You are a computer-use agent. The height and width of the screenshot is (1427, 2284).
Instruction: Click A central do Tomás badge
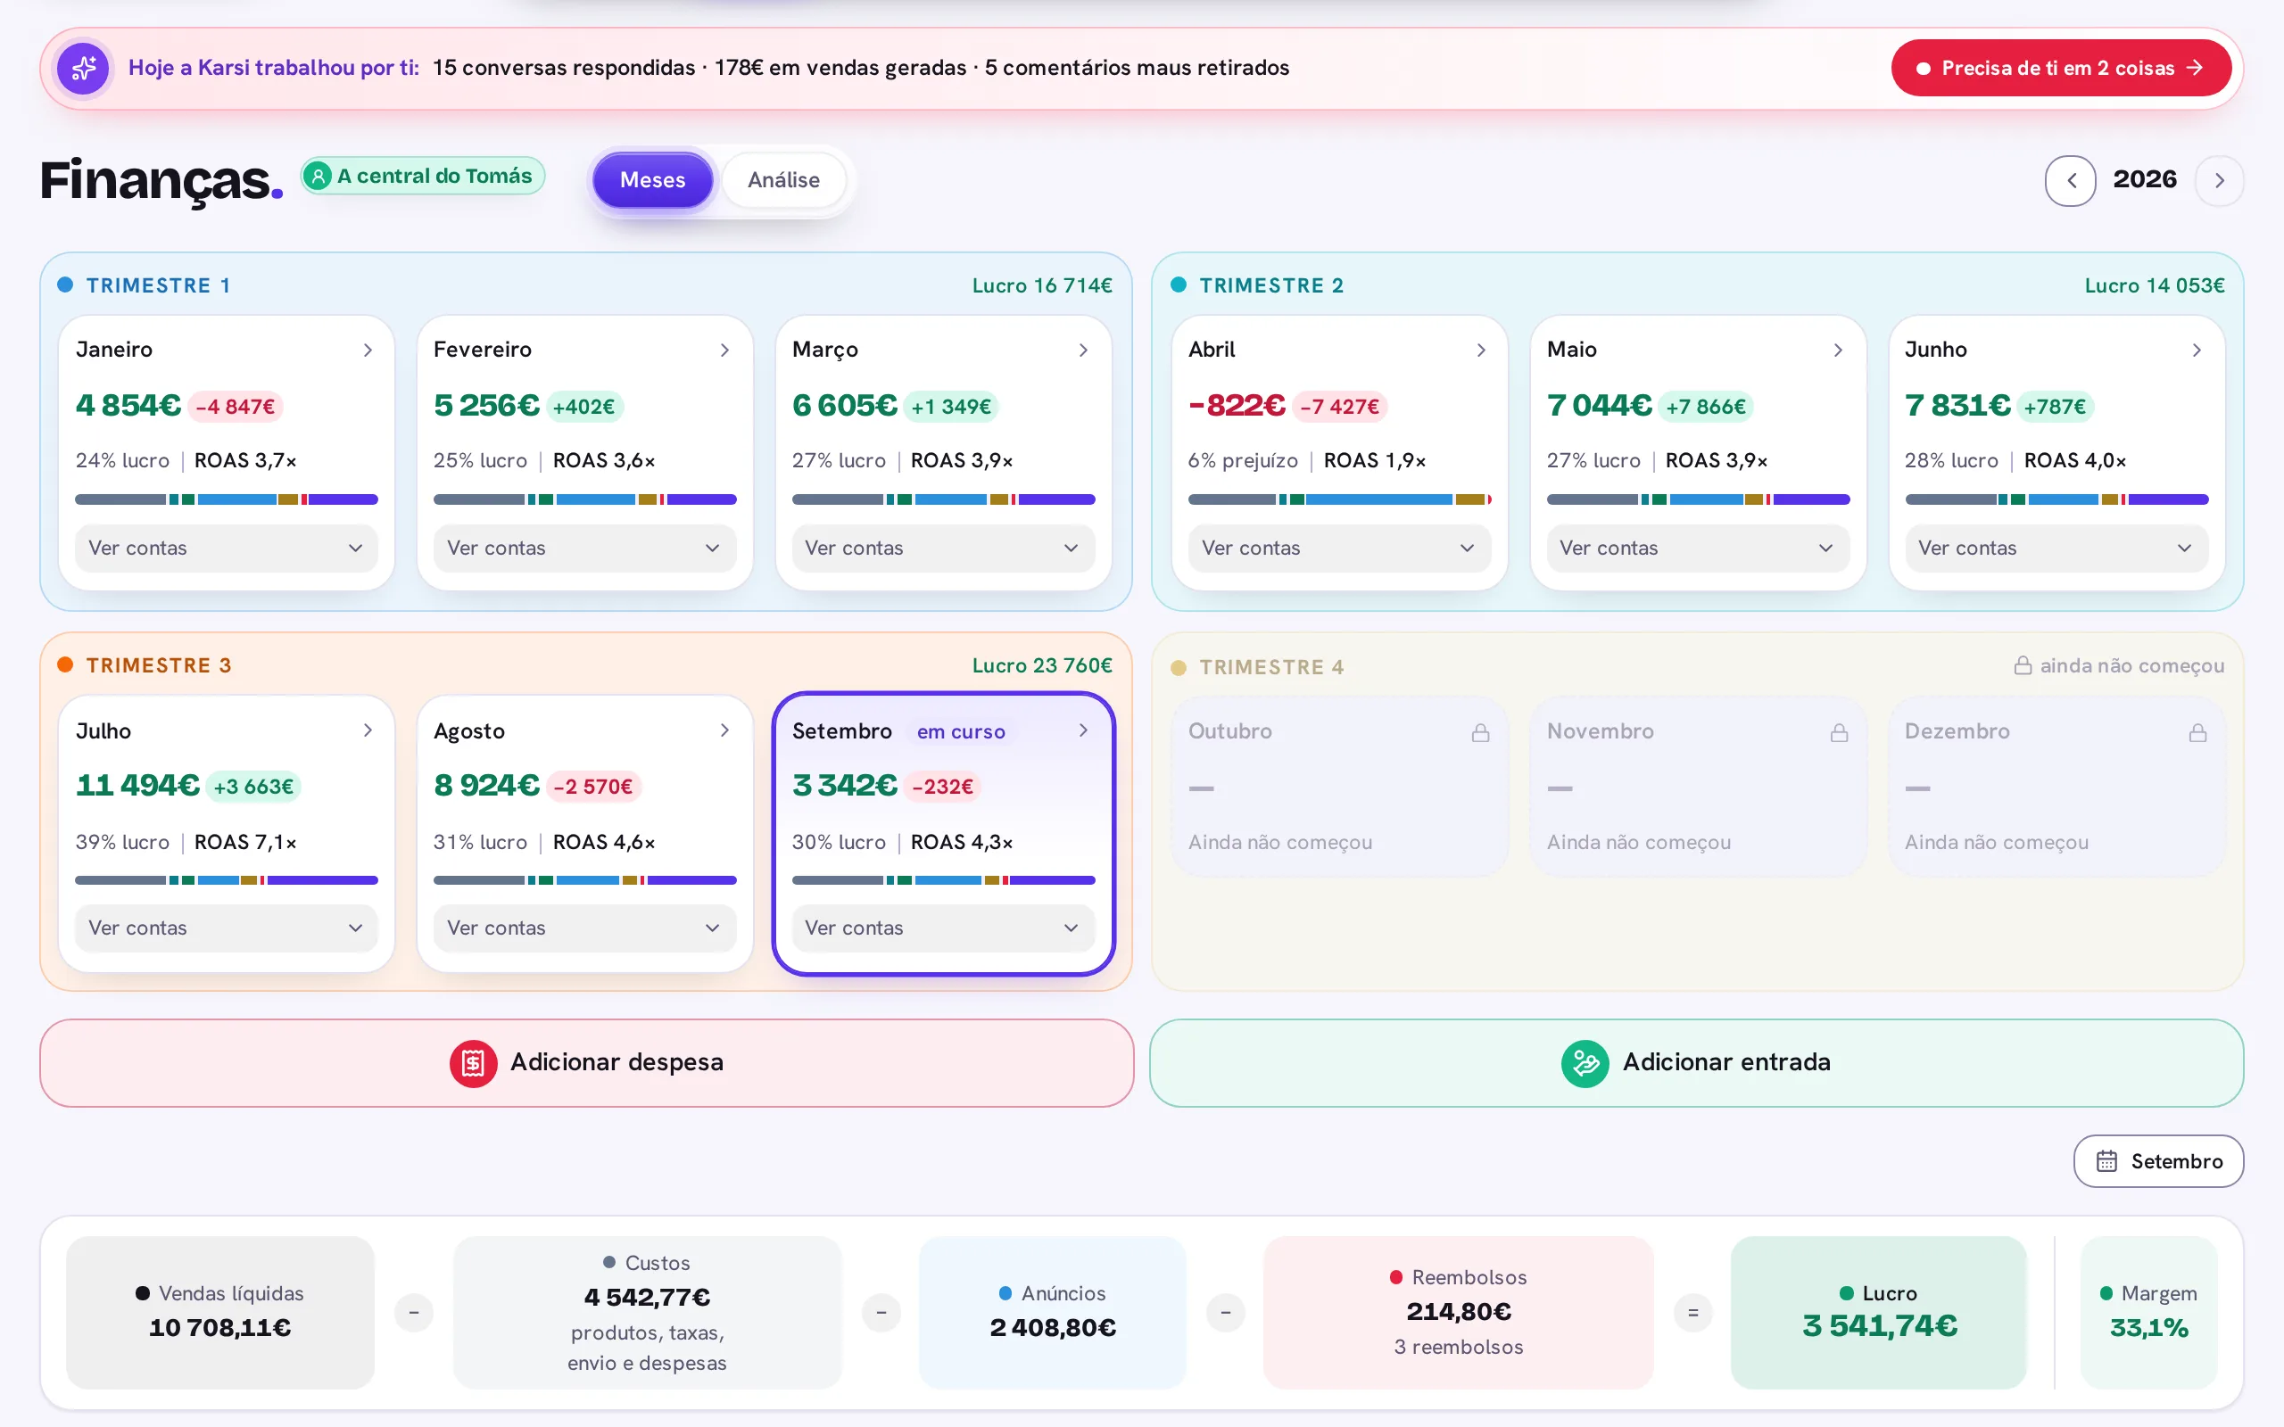point(423,177)
